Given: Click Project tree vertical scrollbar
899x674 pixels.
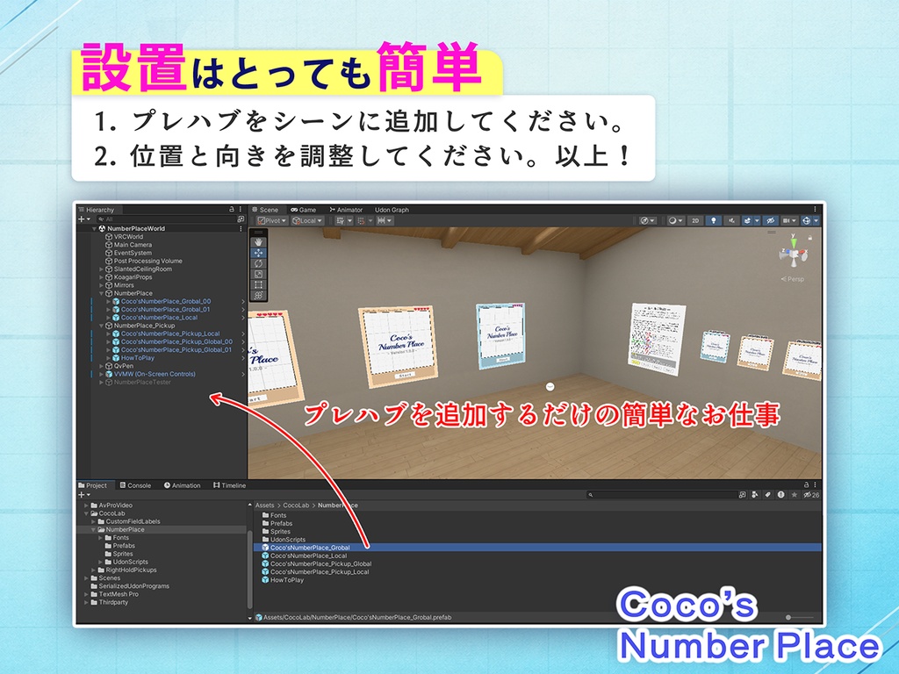Looking at the screenshot, I should tap(249, 568).
